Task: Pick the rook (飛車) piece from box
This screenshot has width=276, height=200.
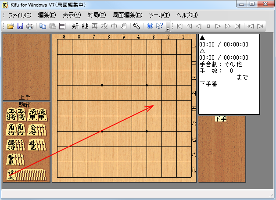Action: 37,114
